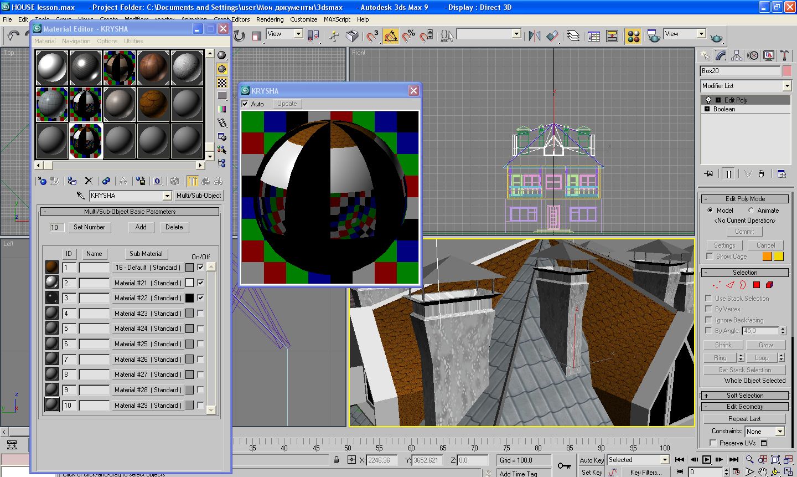Click the Arc Rotate viewport icon
The width and height of the screenshot is (797, 477).
click(x=775, y=472)
